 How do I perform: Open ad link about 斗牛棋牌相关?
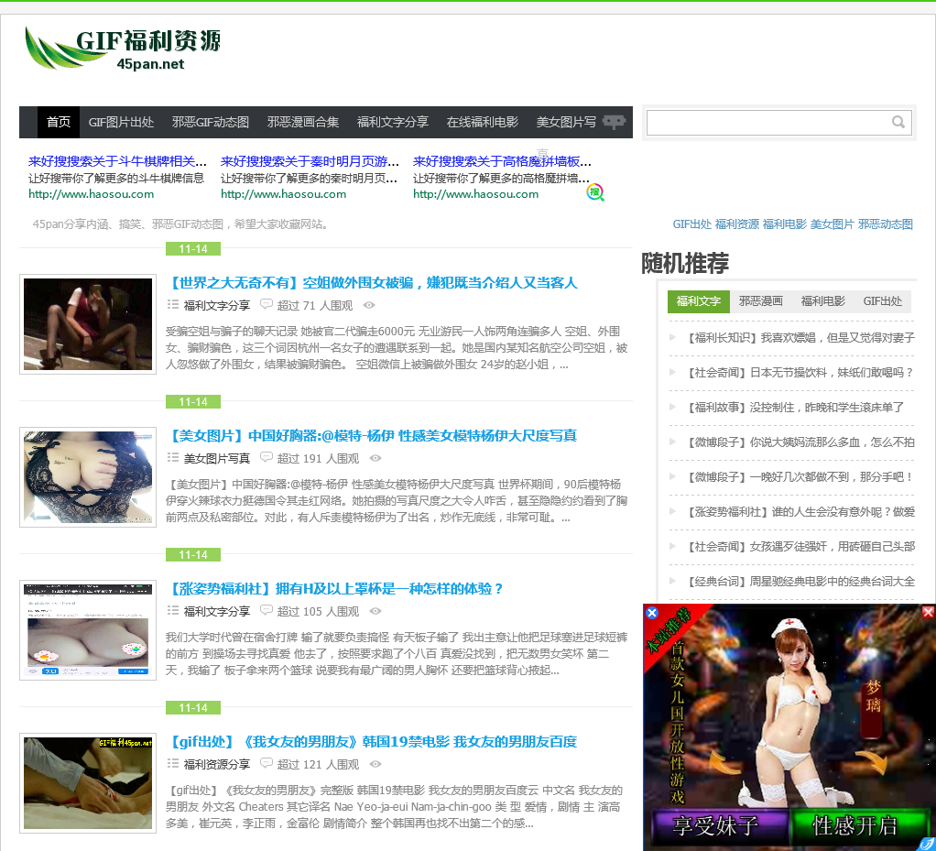click(117, 161)
